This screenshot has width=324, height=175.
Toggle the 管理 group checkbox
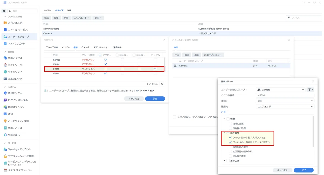228,119
